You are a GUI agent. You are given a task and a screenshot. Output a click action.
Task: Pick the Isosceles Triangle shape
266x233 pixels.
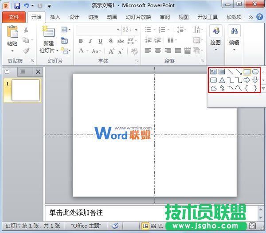222,80
